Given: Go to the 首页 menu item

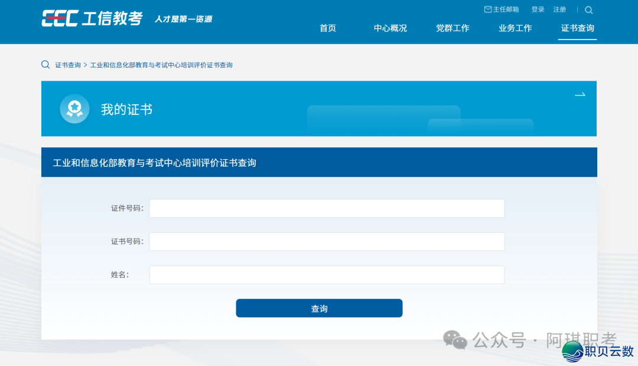Looking at the screenshot, I should (328, 28).
